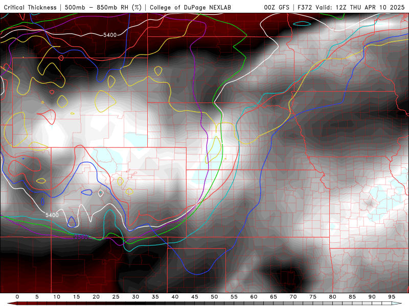Click the 35 value on the color scale
Screen dimensions: 409x306
155,297
